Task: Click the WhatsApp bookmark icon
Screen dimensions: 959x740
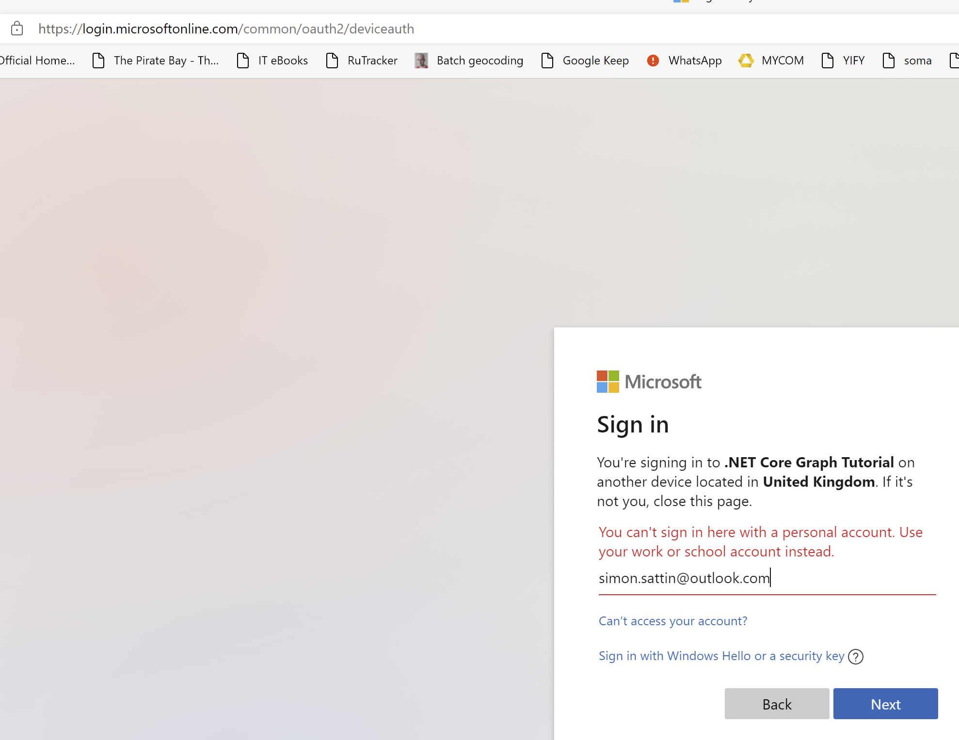Action: point(653,61)
